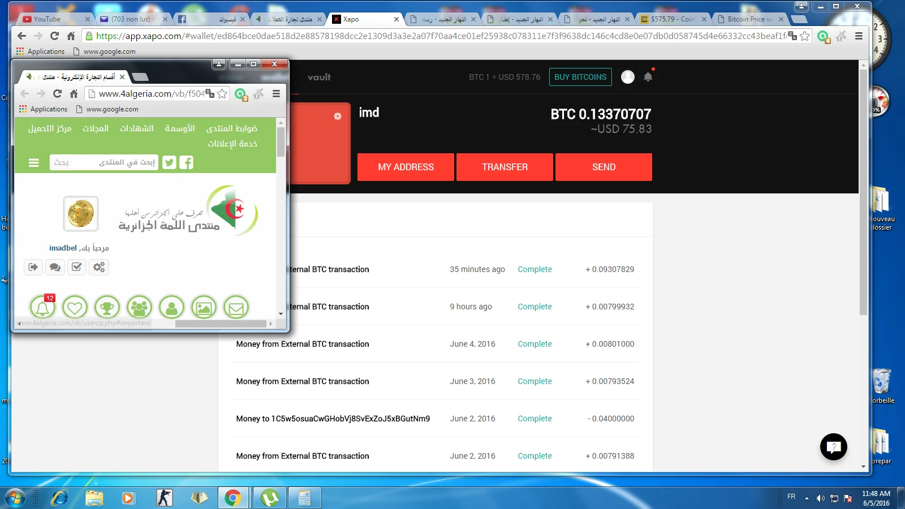Open the forum hamburger menu

(x=34, y=163)
